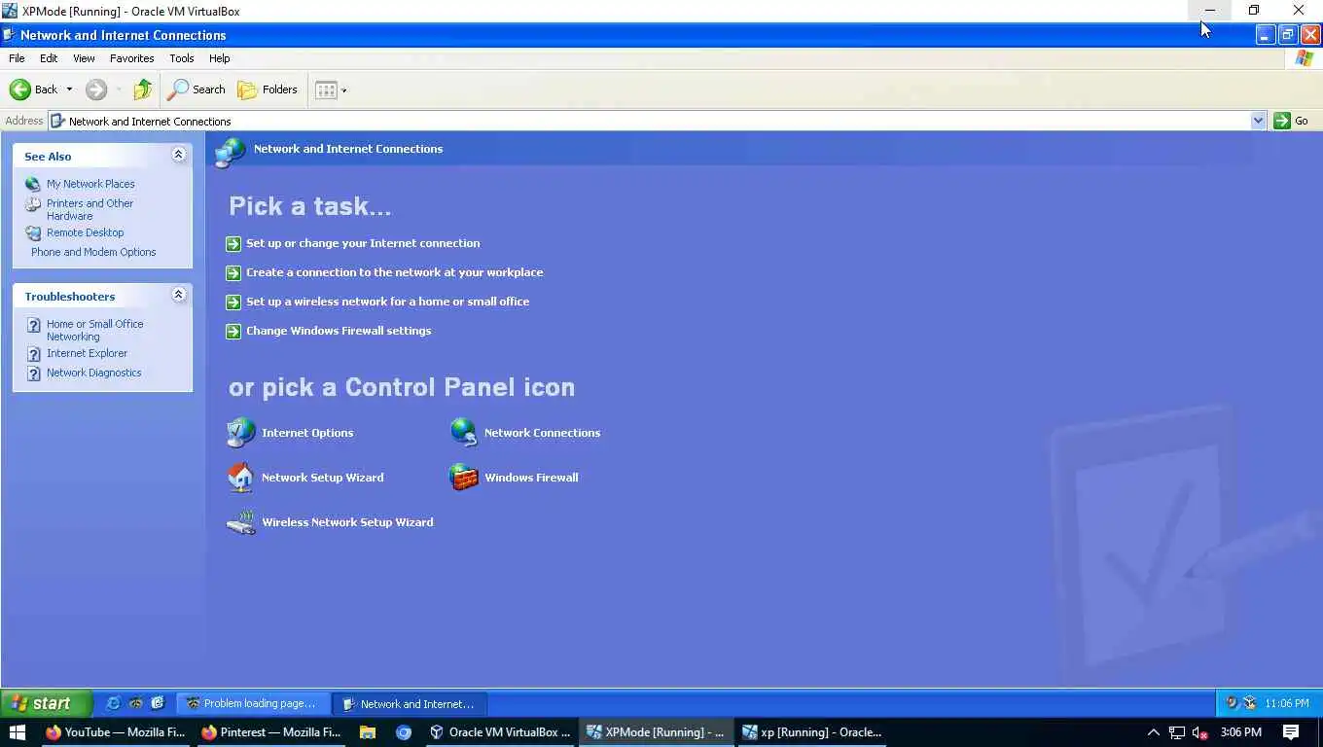Toggle the Folders pane
The width and height of the screenshot is (1323, 747).
point(268,89)
